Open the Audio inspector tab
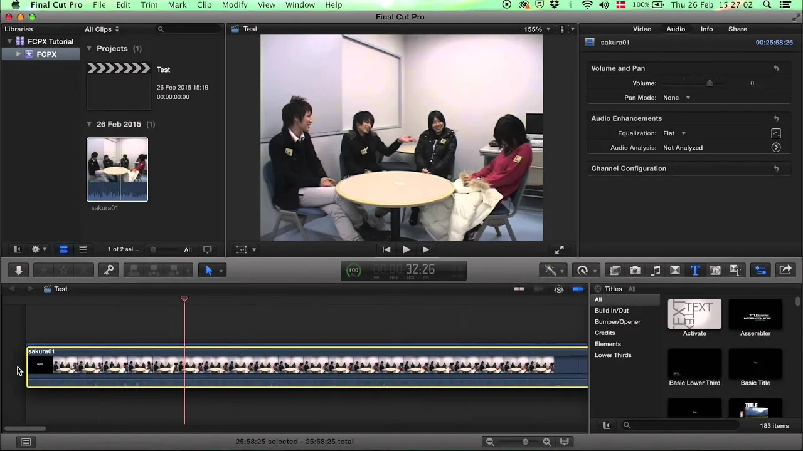Viewport: 803px width, 451px height. click(676, 29)
